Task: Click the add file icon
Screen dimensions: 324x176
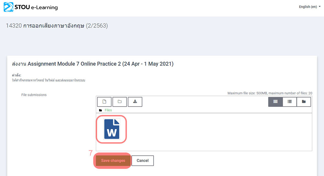Action: click(x=104, y=102)
